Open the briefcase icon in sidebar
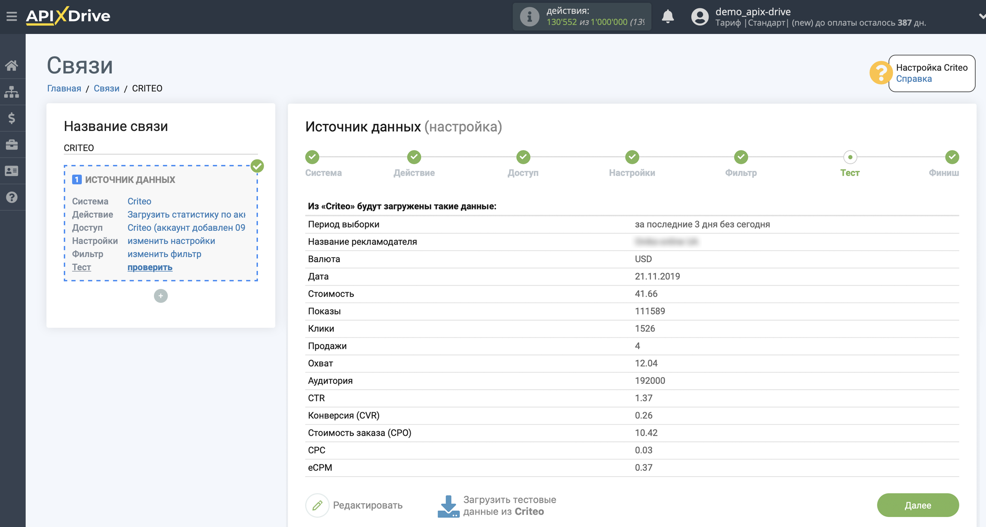986x527 pixels. click(x=12, y=144)
